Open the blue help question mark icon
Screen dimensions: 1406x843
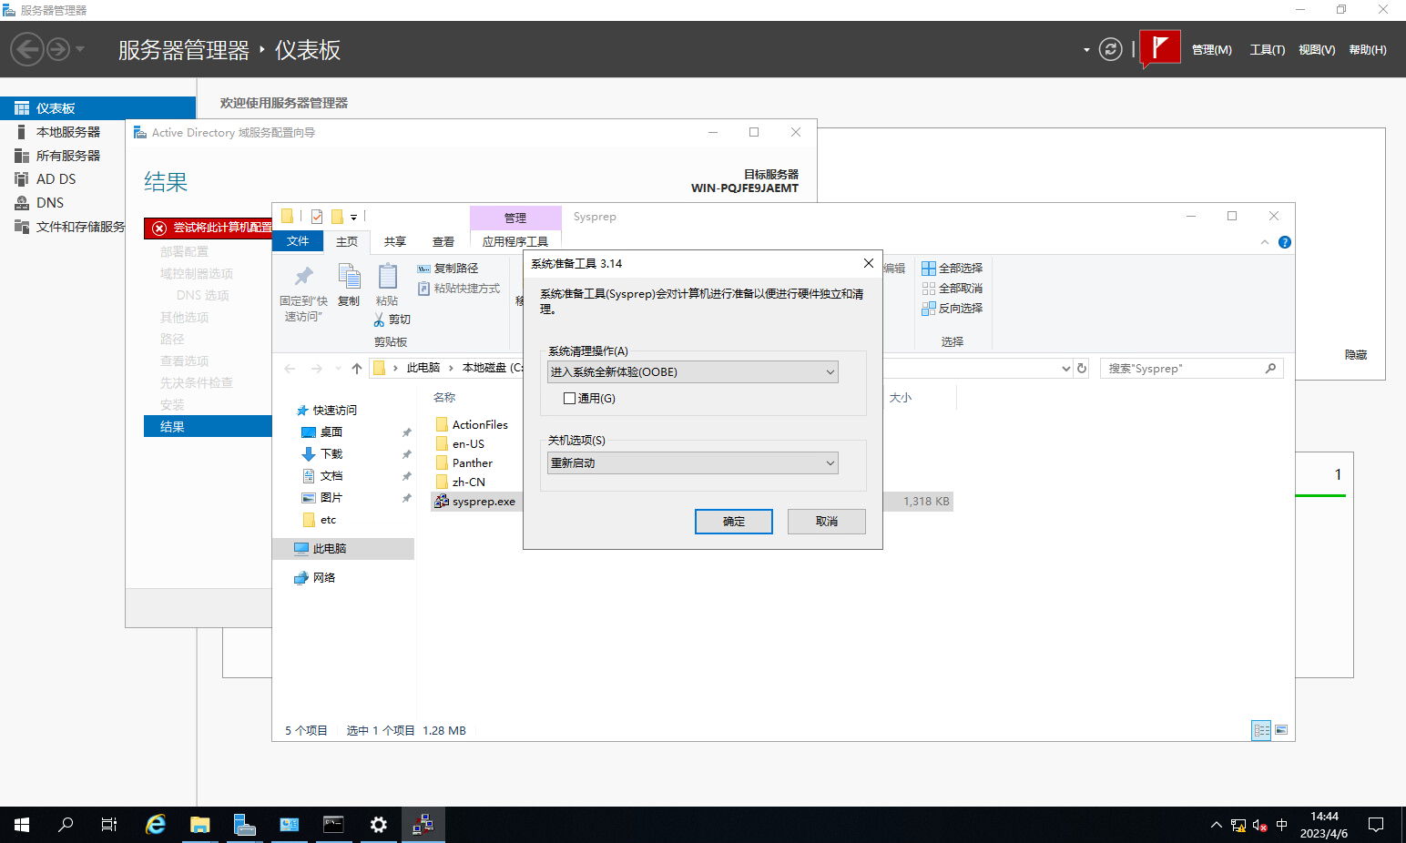tap(1284, 242)
